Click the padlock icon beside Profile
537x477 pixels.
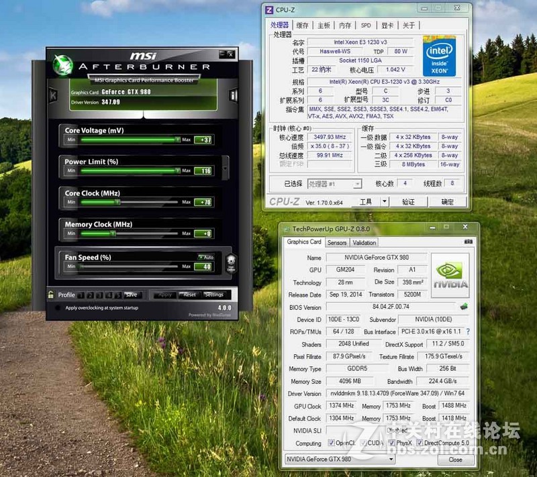(x=50, y=295)
